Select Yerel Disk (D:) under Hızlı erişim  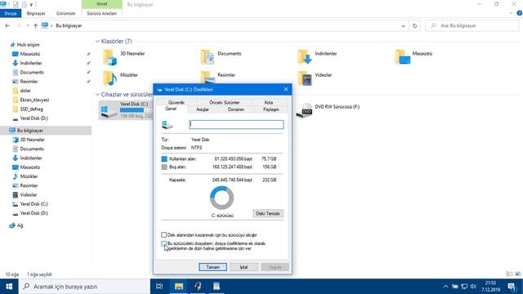coord(34,118)
